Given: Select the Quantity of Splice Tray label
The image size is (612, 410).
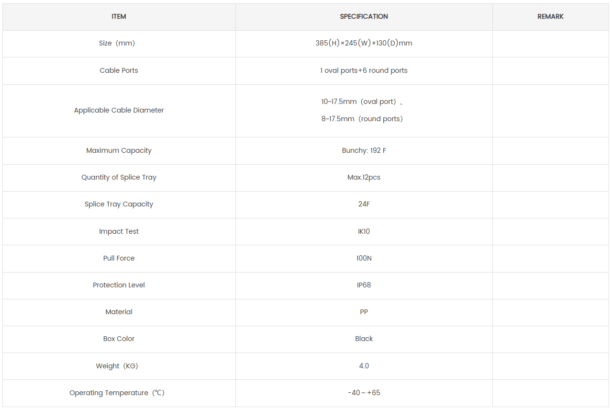Looking at the screenshot, I should tap(119, 177).
